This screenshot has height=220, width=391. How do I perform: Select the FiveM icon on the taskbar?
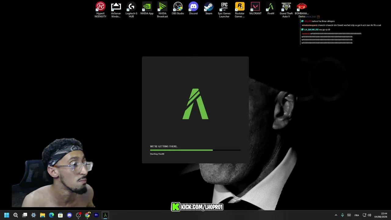point(105,215)
